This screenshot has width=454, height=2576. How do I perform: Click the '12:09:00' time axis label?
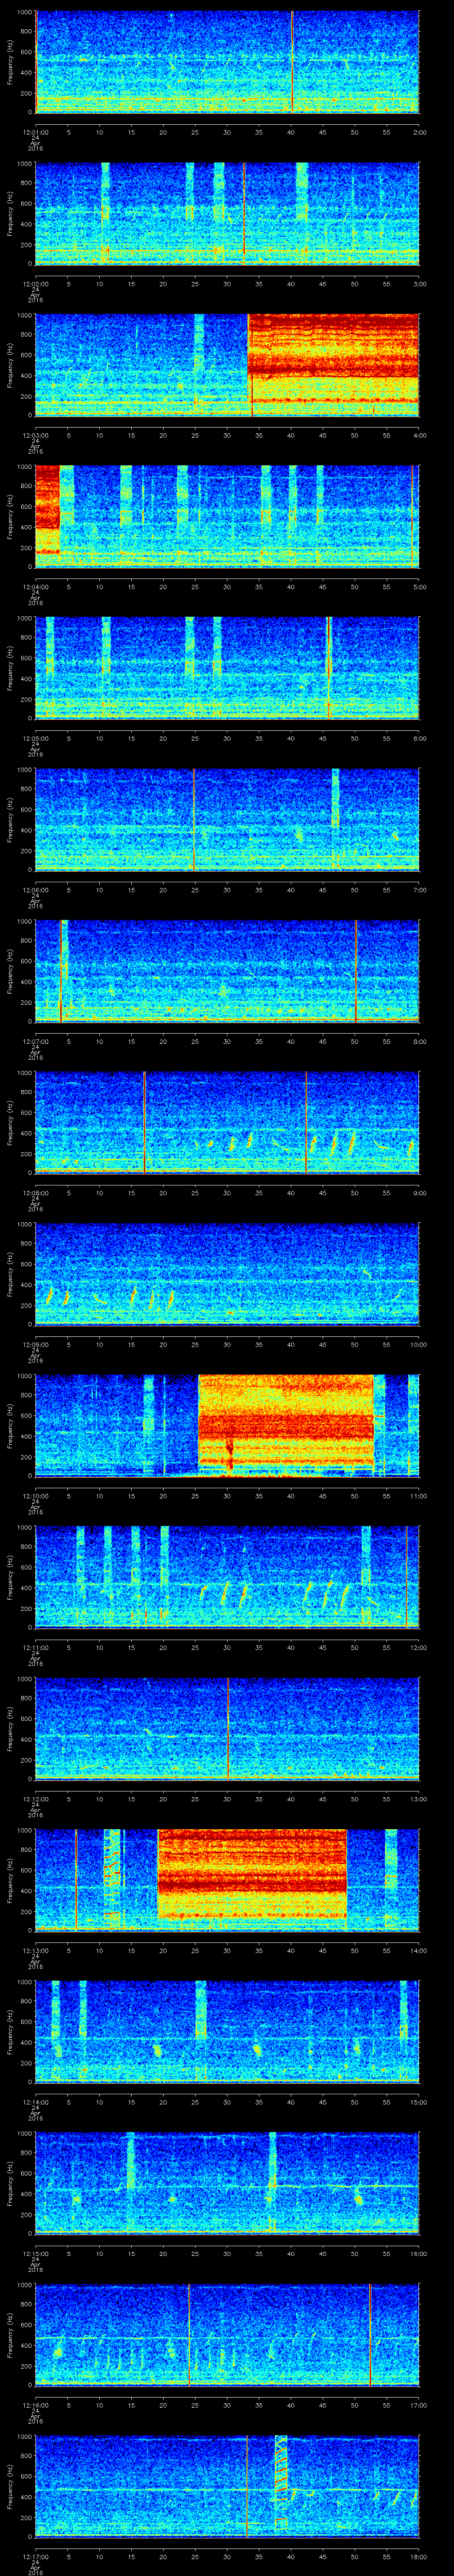pyautogui.click(x=35, y=1344)
